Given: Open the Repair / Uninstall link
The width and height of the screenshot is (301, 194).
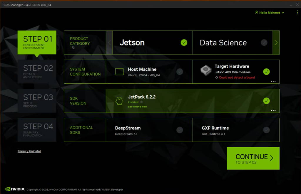Looking at the screenshot, I should [29, 151].
